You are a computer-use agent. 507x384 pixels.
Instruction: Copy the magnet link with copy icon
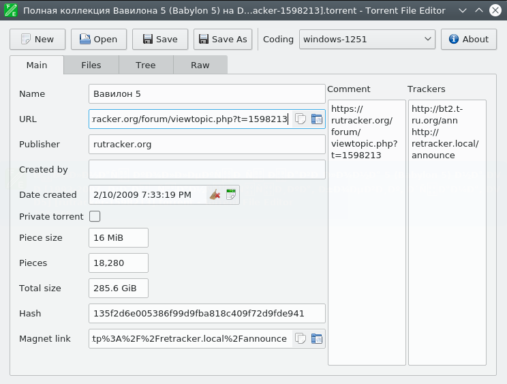pyautogui.click(x=301, y=339)
